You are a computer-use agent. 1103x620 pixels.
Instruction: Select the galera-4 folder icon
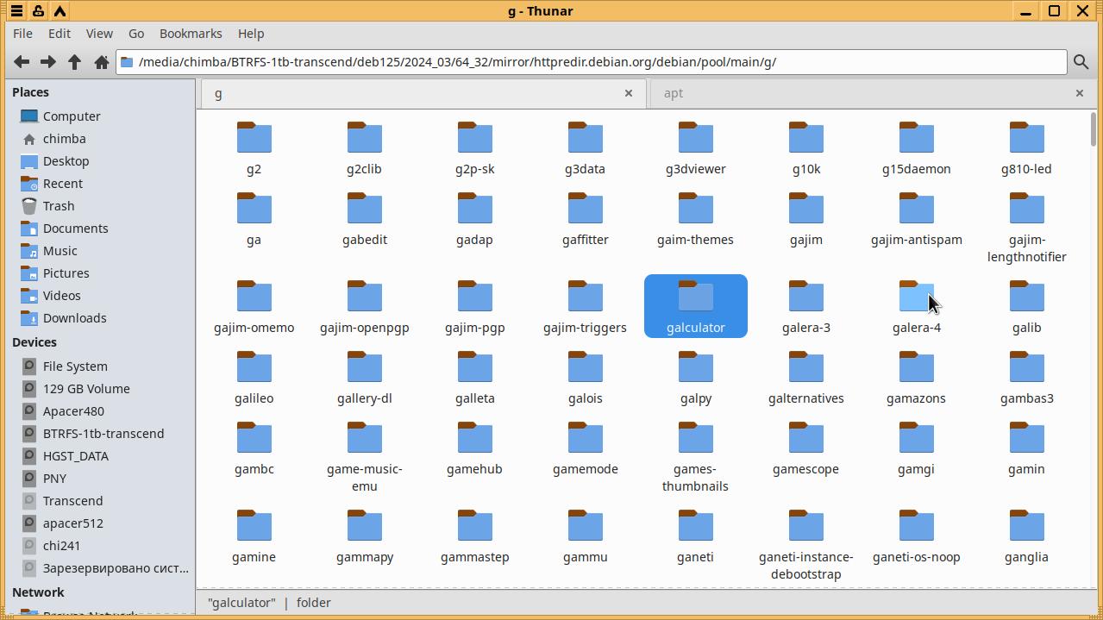click(917, 297)
